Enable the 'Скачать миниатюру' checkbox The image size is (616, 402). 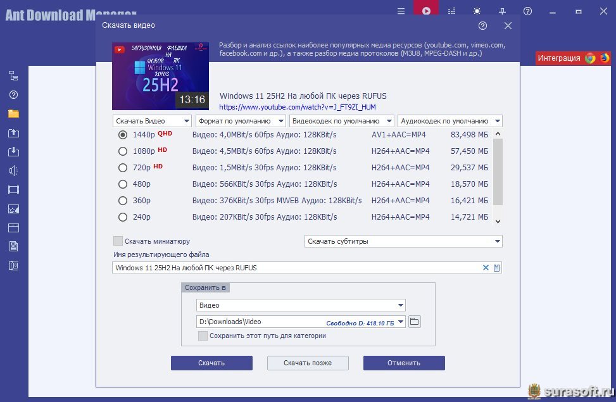tap(118, 241)
